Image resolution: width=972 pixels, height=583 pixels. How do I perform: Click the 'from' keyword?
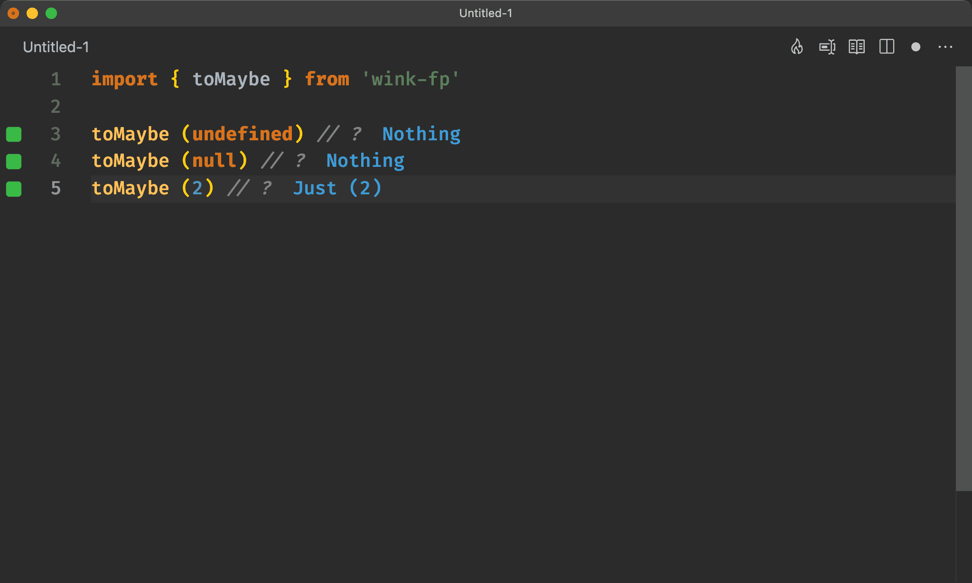point(327,79)
